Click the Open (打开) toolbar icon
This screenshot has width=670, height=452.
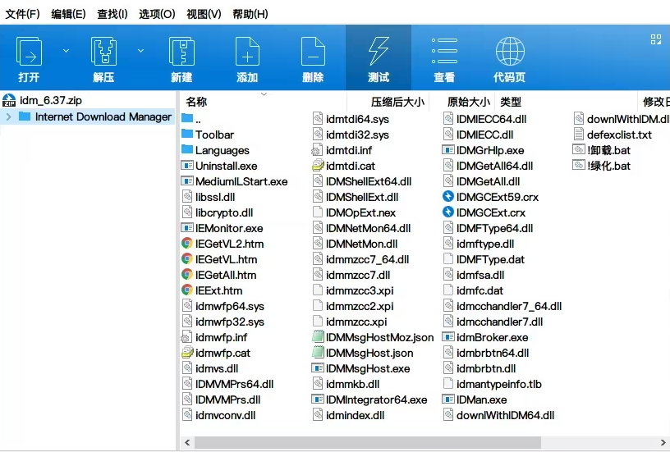click(x=29, y=51)
